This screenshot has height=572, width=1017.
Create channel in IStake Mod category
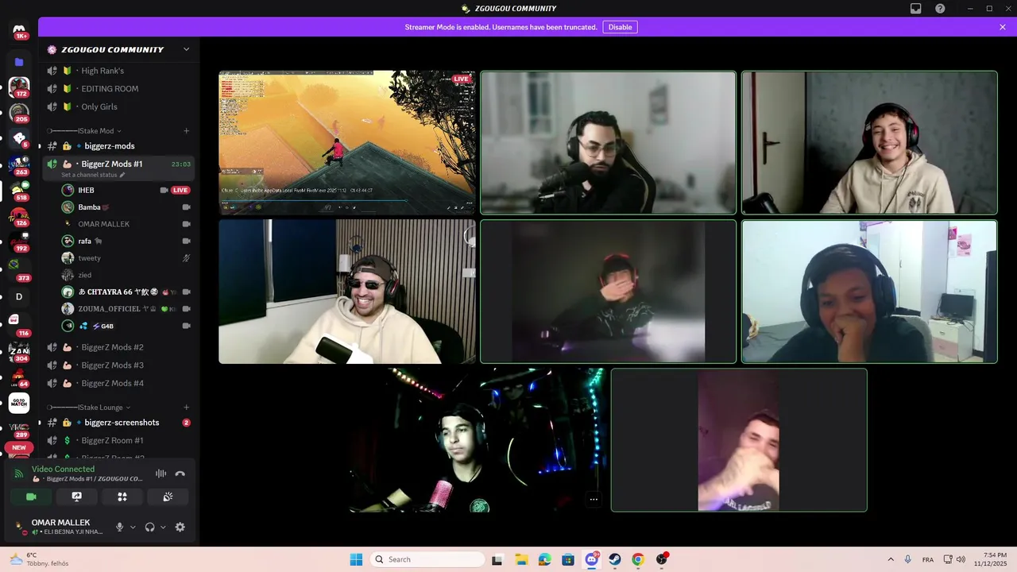pyautogui.click(x=187, y=130)
